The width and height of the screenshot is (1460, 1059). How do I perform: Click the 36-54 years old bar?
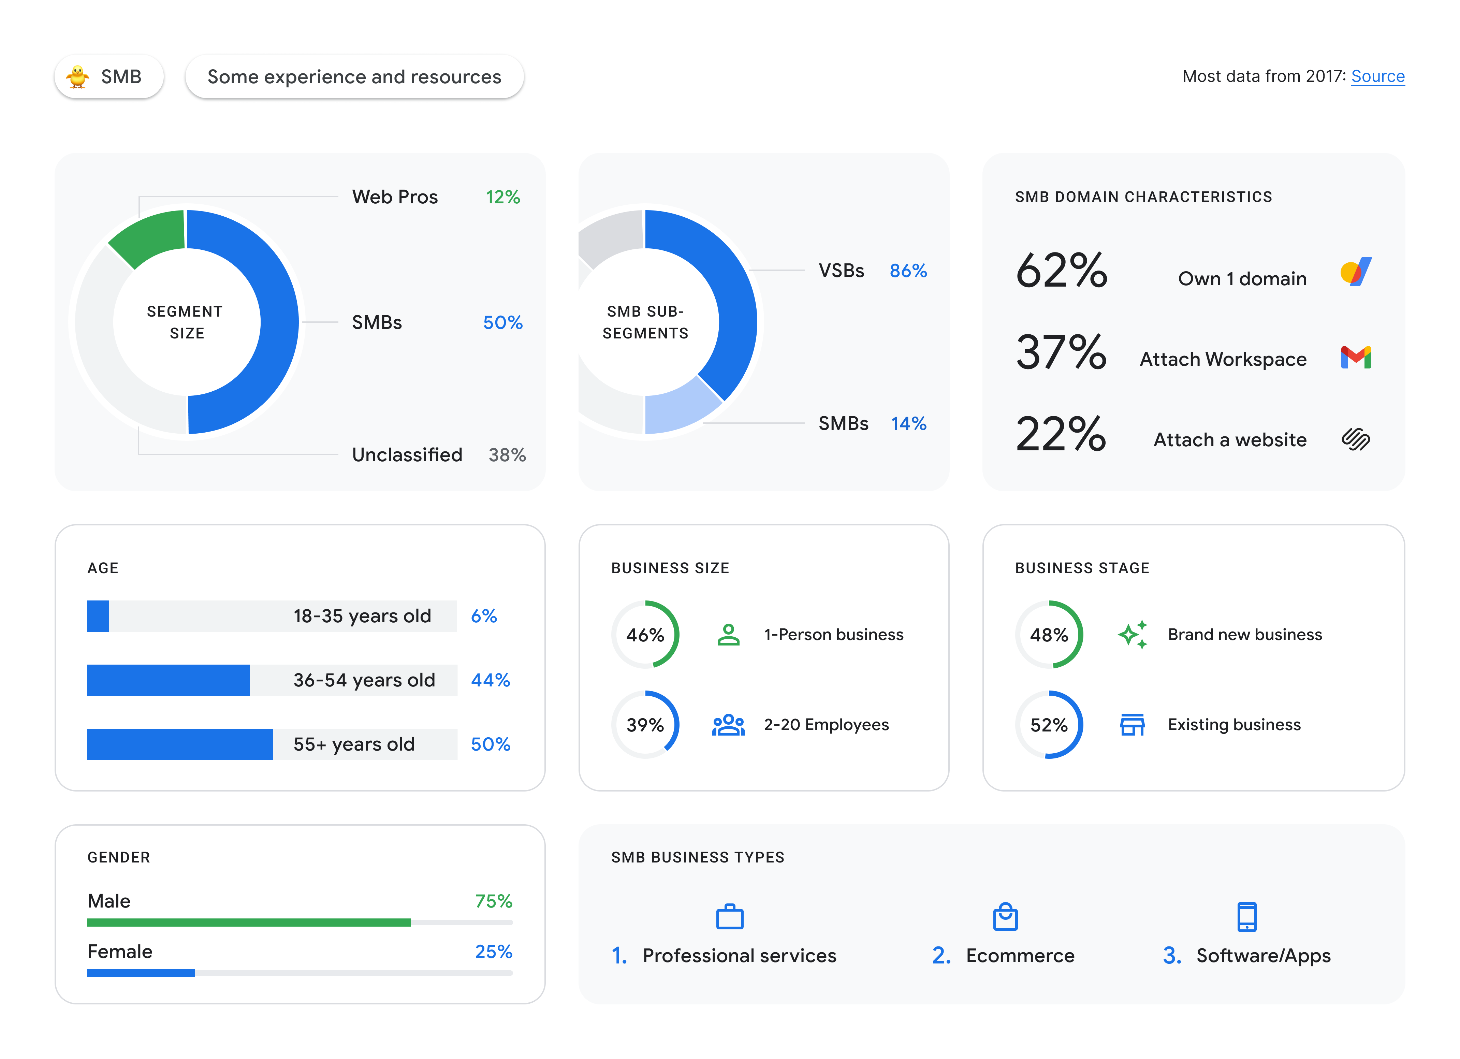(272, 680)
